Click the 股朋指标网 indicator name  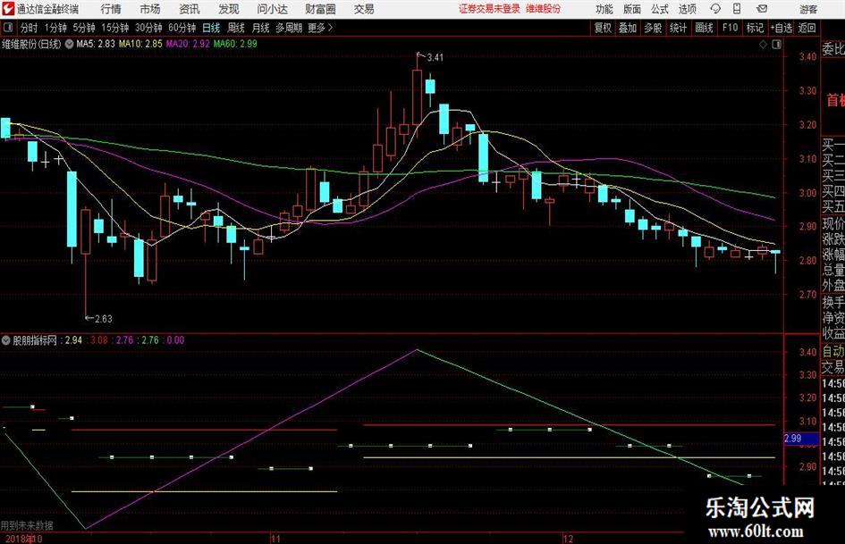click(35, 339)
